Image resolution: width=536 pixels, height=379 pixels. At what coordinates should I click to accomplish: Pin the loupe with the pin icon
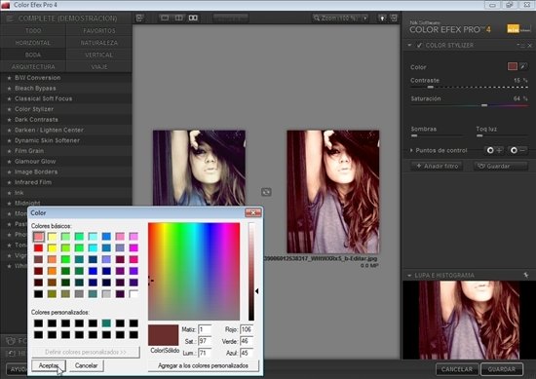coord(525,275)
